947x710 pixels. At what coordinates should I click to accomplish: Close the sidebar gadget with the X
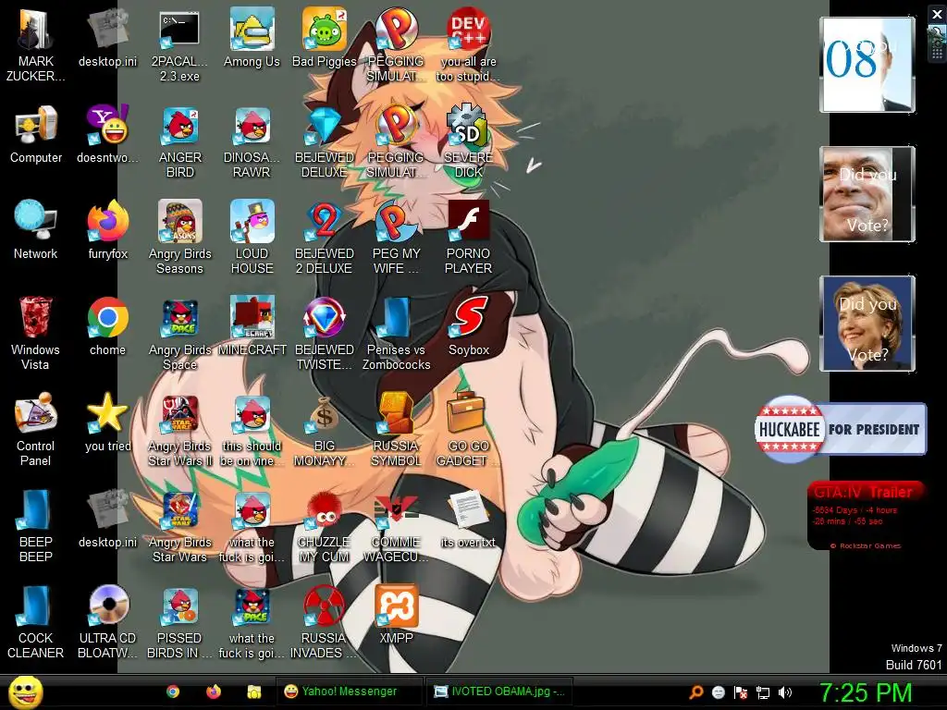pos(937,14)
